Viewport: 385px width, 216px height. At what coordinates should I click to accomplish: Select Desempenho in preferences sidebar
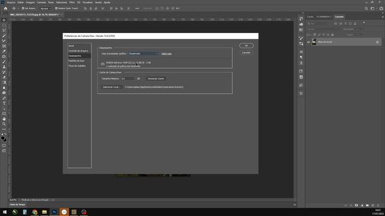point(79,56)
